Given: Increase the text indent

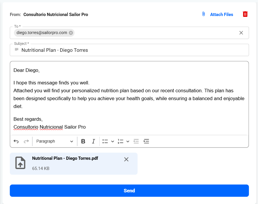Looking at the screenshot, I should click(146, 141).
